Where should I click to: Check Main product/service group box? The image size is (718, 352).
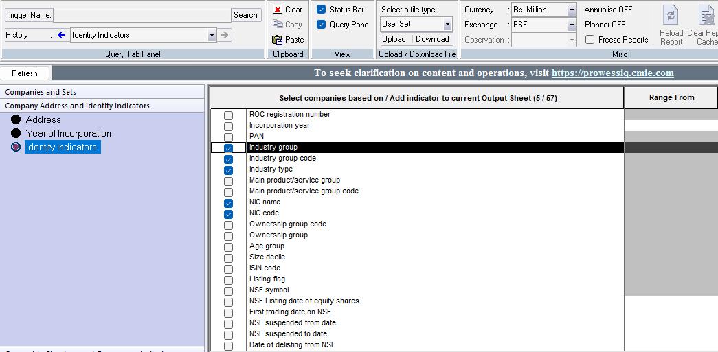tap(229, 181)
